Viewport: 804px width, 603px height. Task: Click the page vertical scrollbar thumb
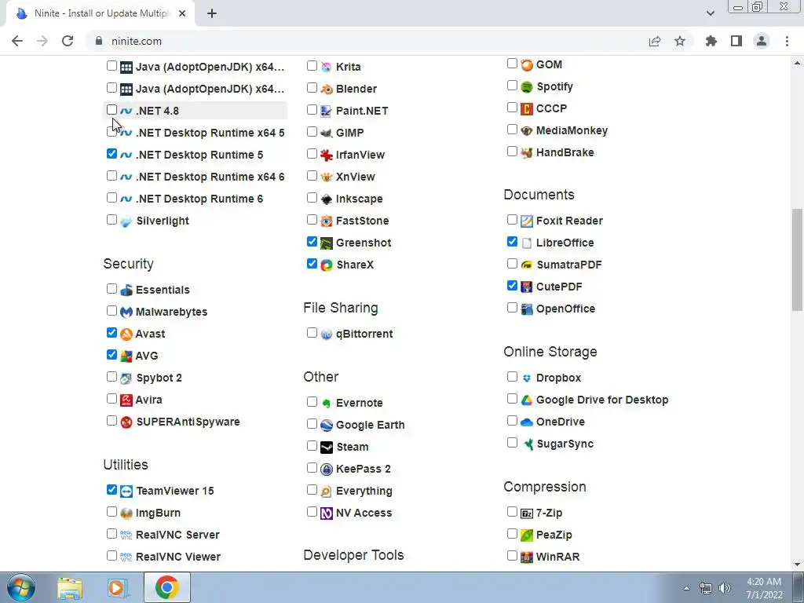(x=797, y=259)
